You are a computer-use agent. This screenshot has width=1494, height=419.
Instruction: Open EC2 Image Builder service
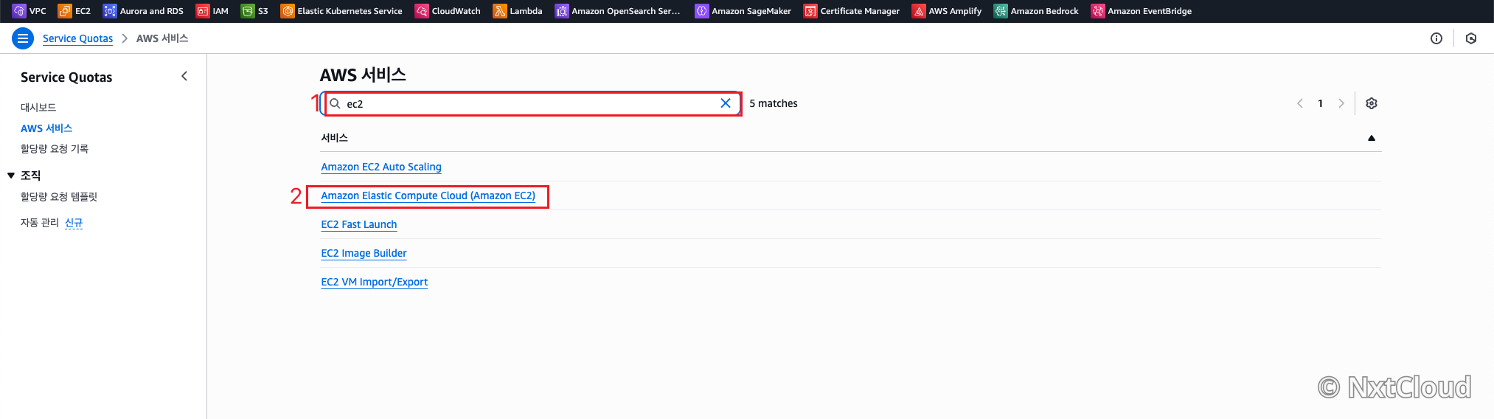coord(364,253)
